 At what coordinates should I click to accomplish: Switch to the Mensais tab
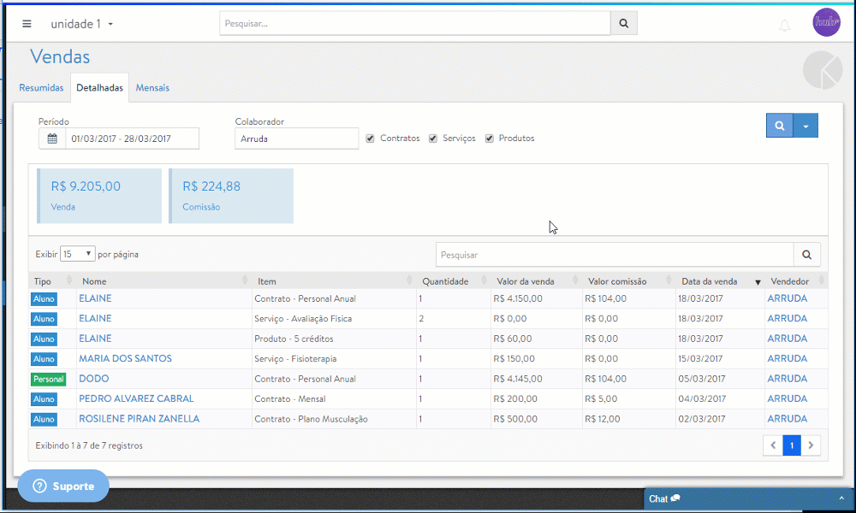152,87
